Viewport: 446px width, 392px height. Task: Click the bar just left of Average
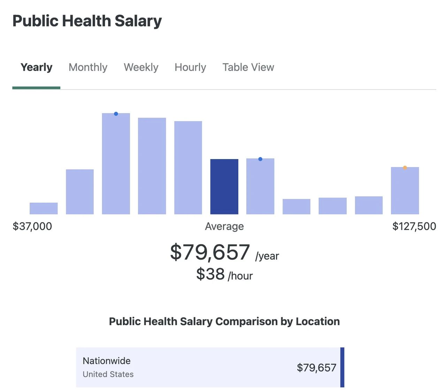tap(188, 168)
